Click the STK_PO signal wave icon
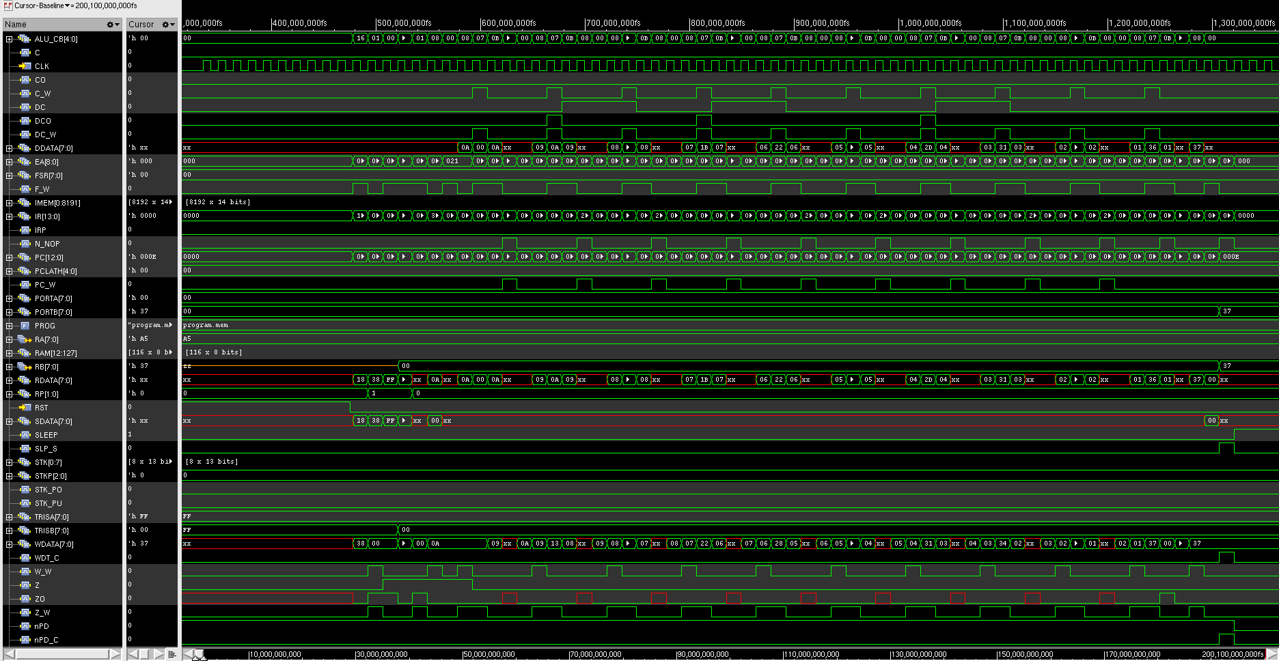This screenshot has height=661, width=1279. [25, 490]
